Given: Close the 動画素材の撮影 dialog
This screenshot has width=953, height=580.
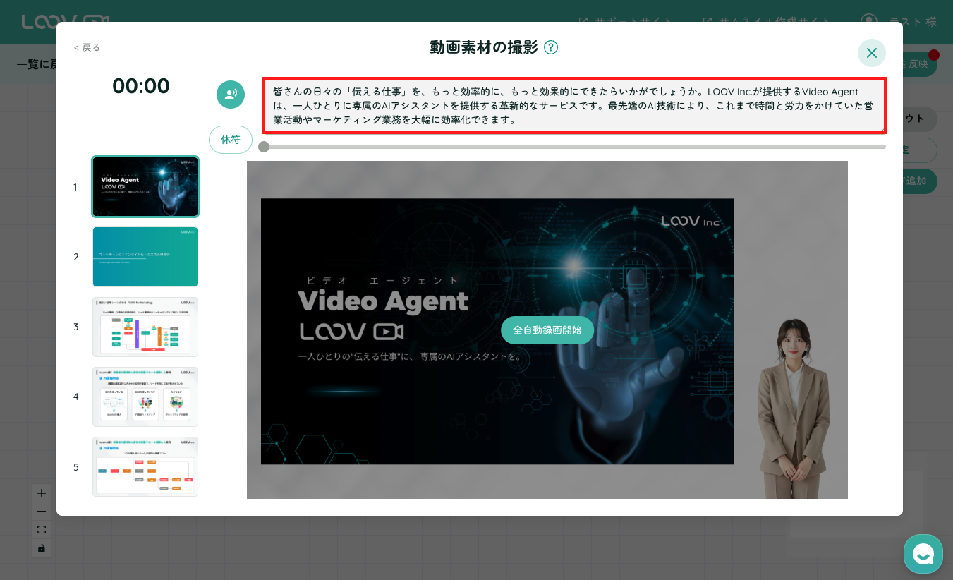Looking at the screenshot, I should 872,53.
